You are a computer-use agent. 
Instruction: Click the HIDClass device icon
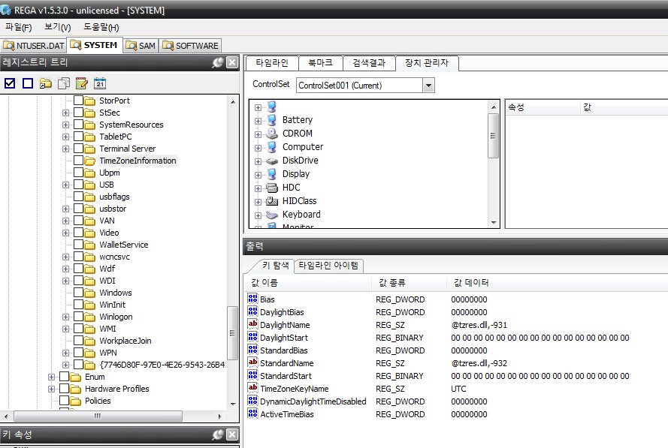click(x=272, y=201)
